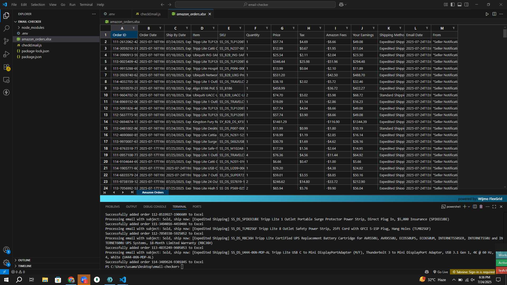Switch to the PROBLEMS panel tab
507x285 pixels.
point(112,207)
